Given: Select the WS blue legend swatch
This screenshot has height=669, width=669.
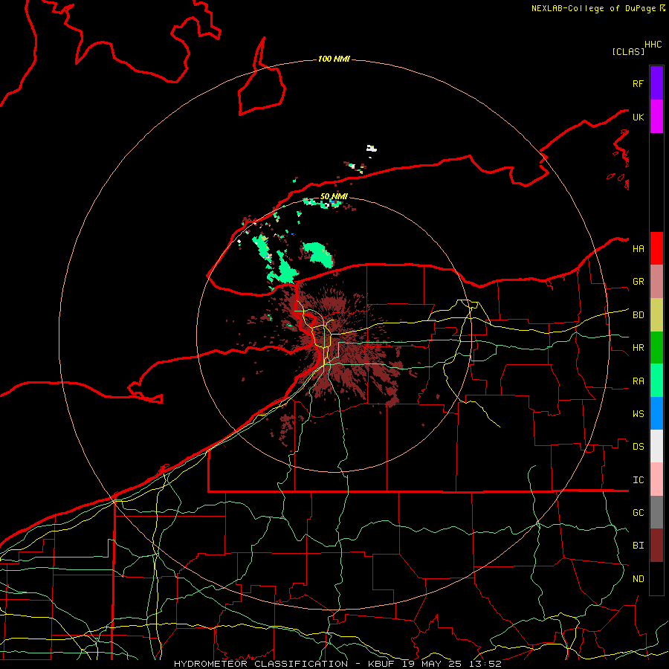Looking at the screenshot, I should [656, 413].
